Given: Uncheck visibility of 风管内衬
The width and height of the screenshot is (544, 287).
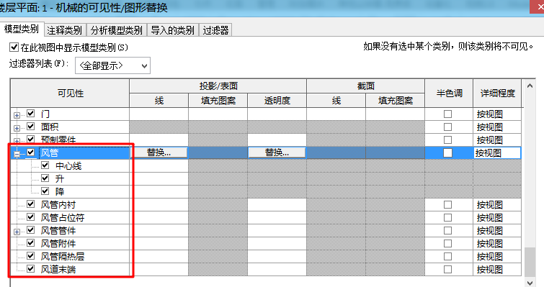Looking at the screenshot, I should coord(30,204).
